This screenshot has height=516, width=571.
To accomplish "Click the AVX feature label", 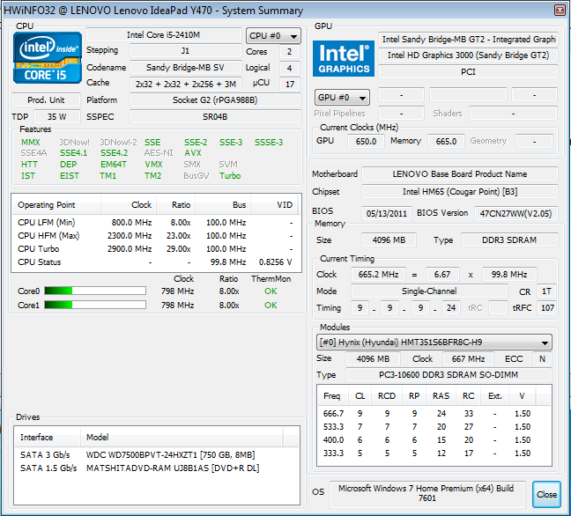I will tap(193, 153).
